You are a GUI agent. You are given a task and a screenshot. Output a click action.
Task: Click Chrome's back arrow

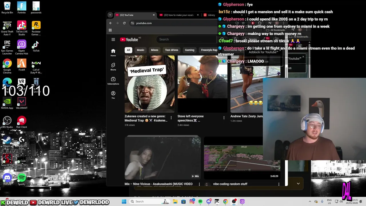click(x=111, y=23)
